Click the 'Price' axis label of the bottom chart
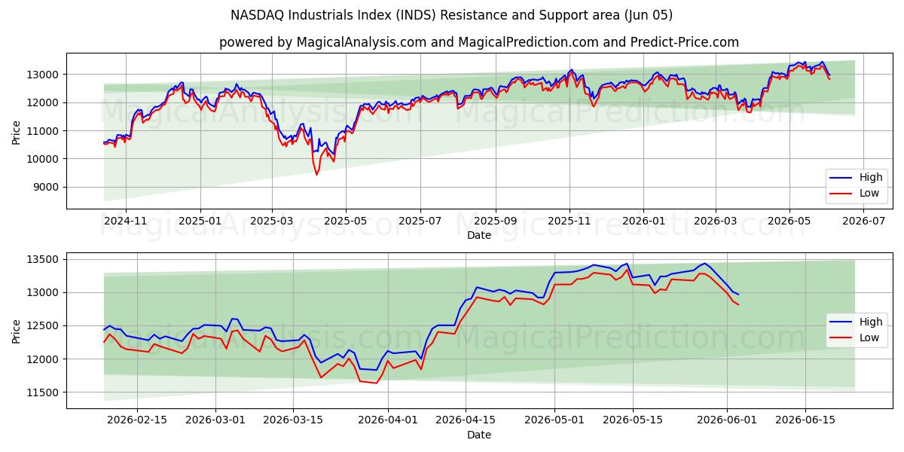 click(17, 331)
